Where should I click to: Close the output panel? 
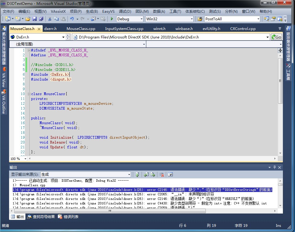pyautogui.click(x=280, y=167)
